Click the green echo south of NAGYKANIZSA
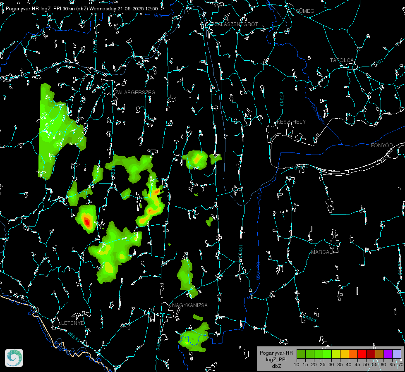This screenshot has height=372, width=405. [194, 338]
